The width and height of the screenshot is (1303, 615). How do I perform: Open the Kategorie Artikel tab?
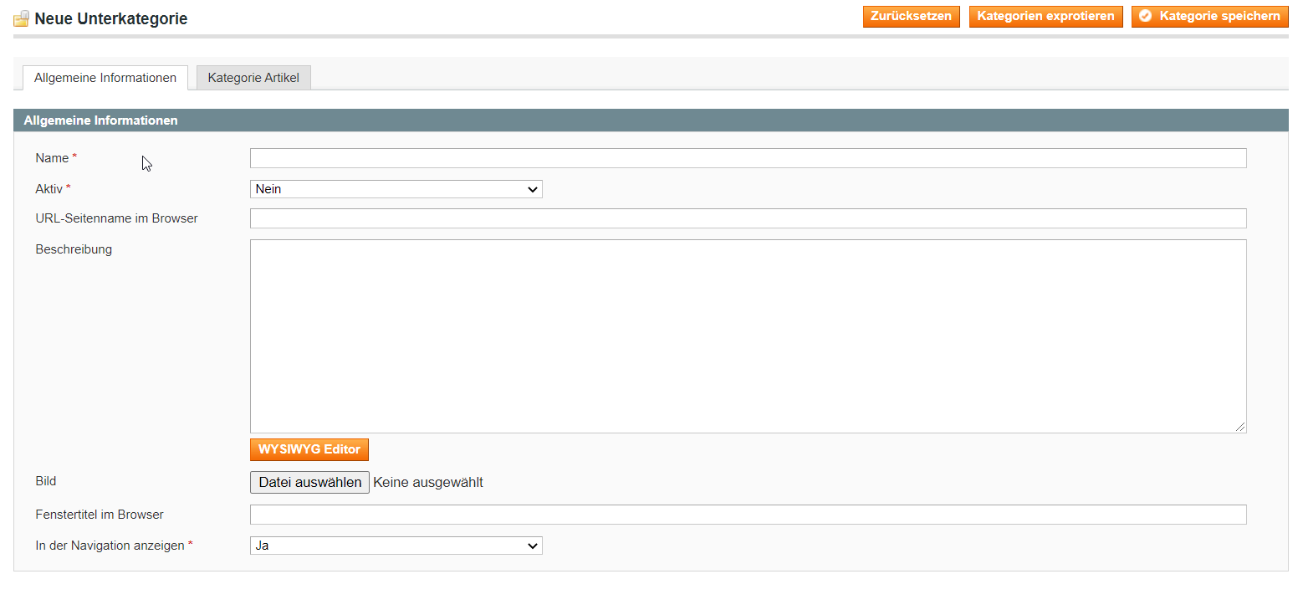pos(253,78)
